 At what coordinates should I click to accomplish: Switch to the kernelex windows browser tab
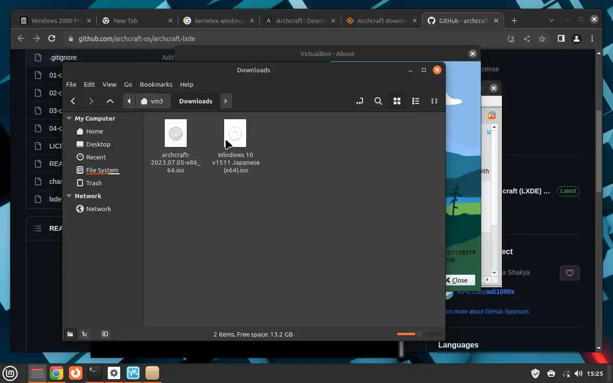click(x=219, y=21)
